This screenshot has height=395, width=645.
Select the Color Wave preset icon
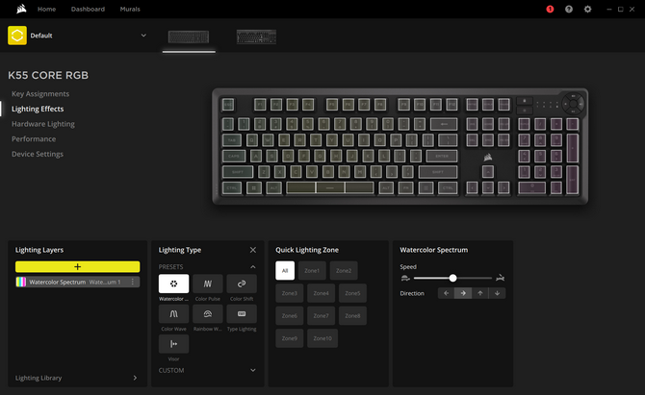(173, 313)
